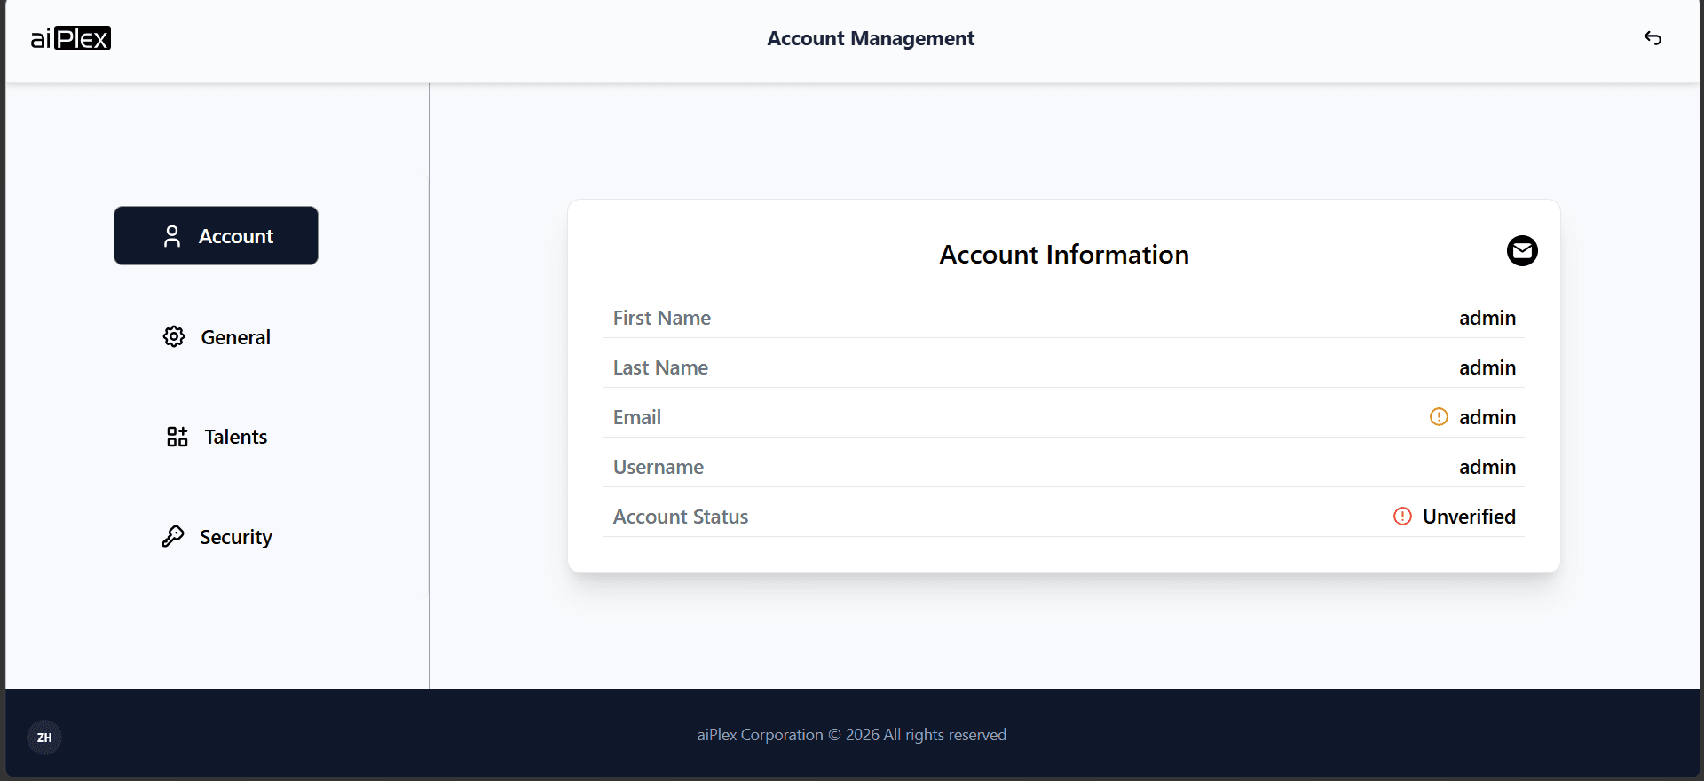The image size is (1704, 781).
Task: Click the gear icon next to General
Action: 174,336
